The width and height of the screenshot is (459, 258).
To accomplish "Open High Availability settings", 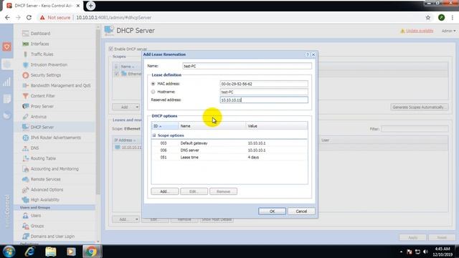I will coord(44,200).
